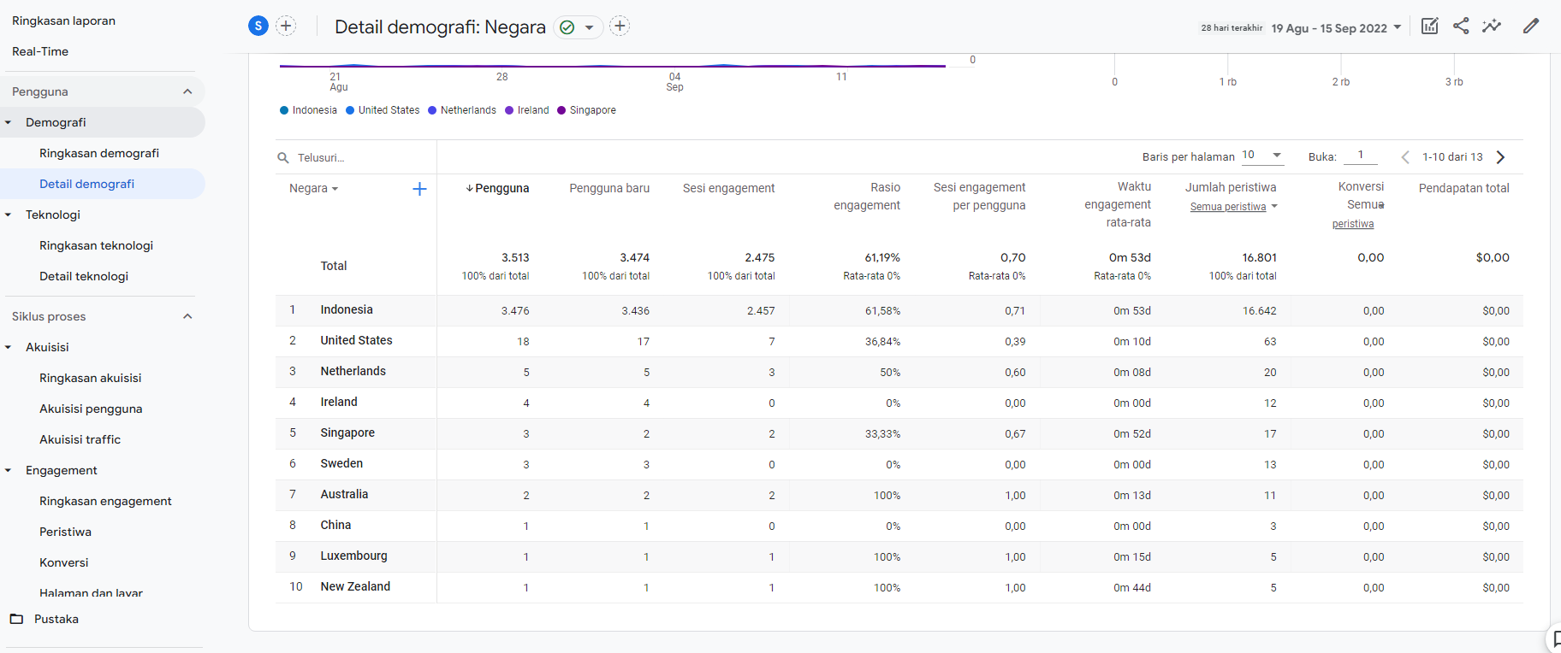Click Pengguna baru column header
The image size is (1561, 653).
pyautogui.click(x=609, y=188)
